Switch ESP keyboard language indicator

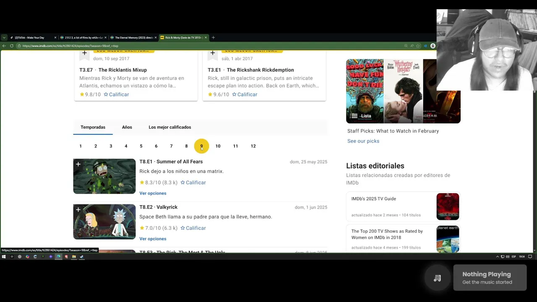point(514,257)
